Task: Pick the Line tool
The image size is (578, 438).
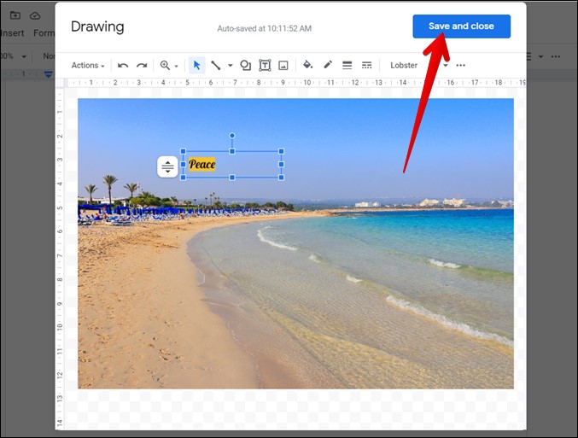Action: 216,66
